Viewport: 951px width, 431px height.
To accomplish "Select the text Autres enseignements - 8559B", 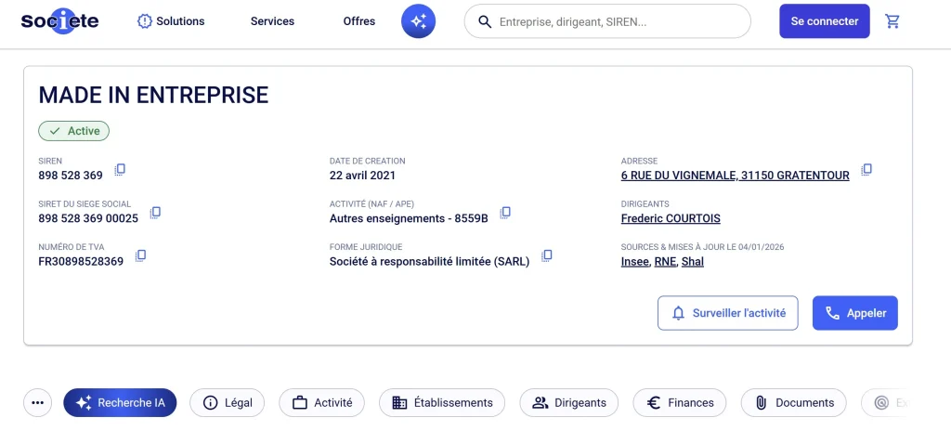I will [409, 218].
